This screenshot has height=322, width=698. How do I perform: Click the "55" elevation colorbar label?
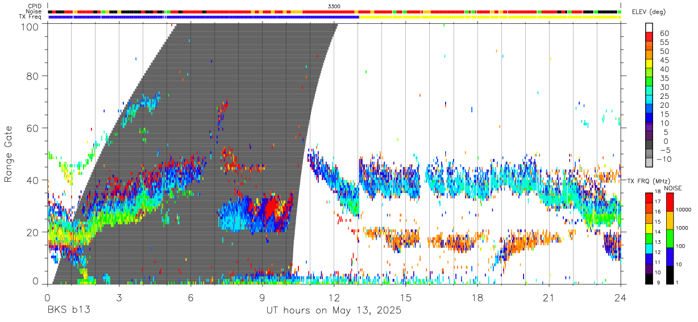(x=665, y=42)
